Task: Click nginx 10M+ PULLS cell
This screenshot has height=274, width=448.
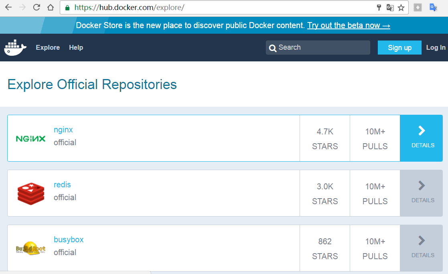Action: tap(375, 138)
